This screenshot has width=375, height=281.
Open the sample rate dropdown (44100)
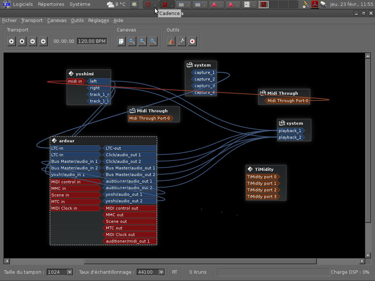coord(151,272)
